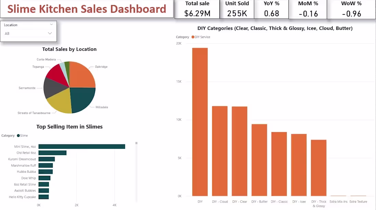Click the Marshmallow fluff bar
This screenshot has width=376, height=210.
point(45,166)
